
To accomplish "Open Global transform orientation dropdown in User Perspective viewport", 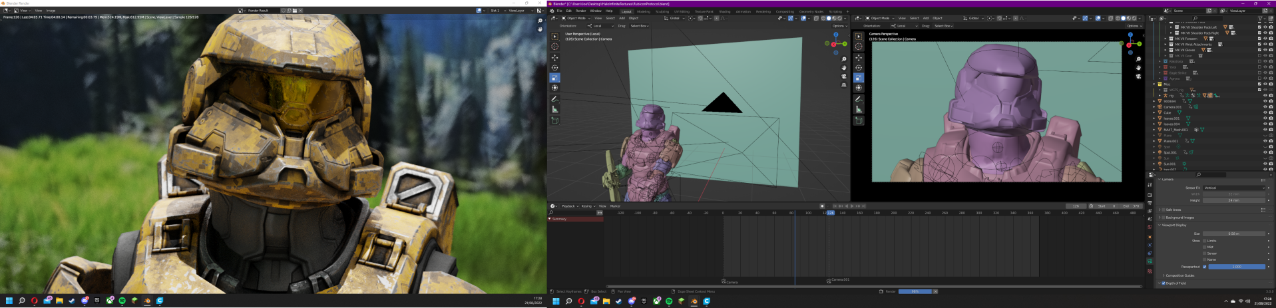I will pos(674,18).
